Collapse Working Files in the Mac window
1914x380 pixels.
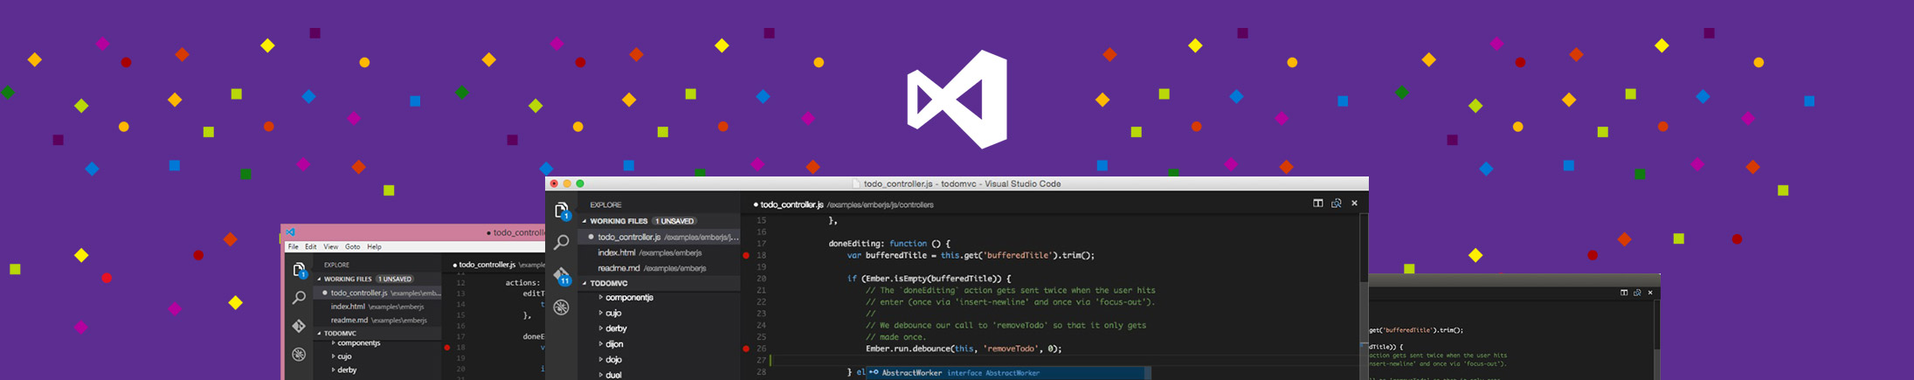coord(584,221)
